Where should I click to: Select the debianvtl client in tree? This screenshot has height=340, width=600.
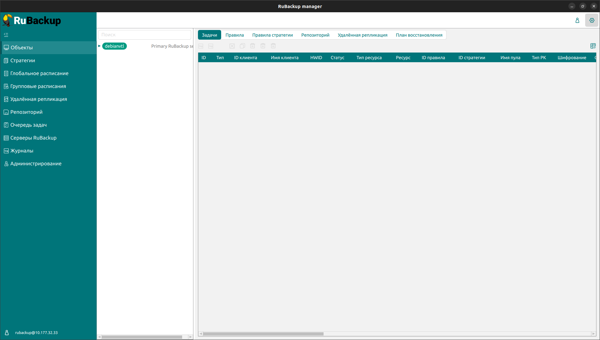pos(114,46)
